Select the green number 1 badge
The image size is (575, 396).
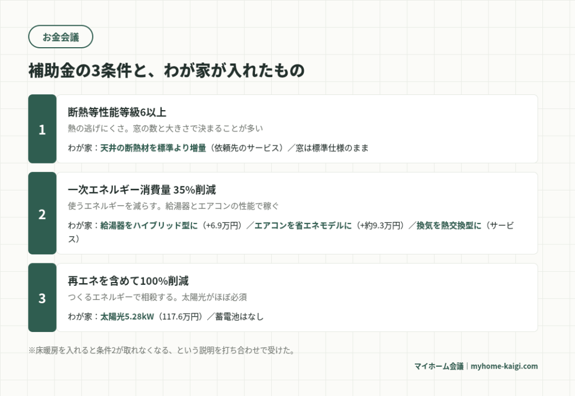42,129
